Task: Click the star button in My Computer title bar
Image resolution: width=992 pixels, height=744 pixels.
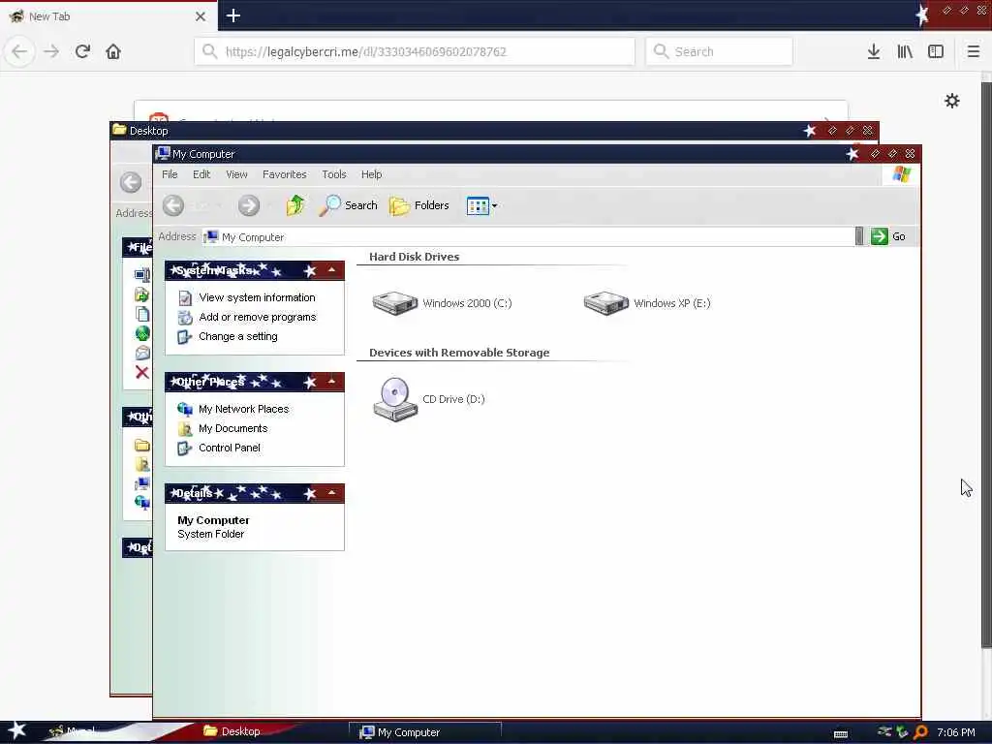Action: pos(852,154)
